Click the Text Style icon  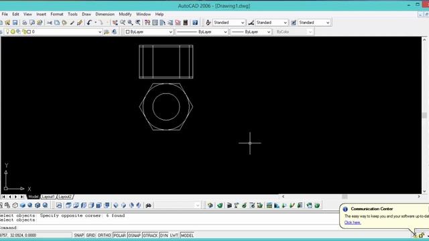208,22
